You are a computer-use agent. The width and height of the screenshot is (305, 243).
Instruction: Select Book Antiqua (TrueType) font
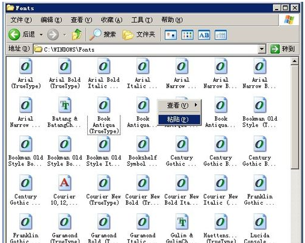pyautogui.click(x=103, y=116)
